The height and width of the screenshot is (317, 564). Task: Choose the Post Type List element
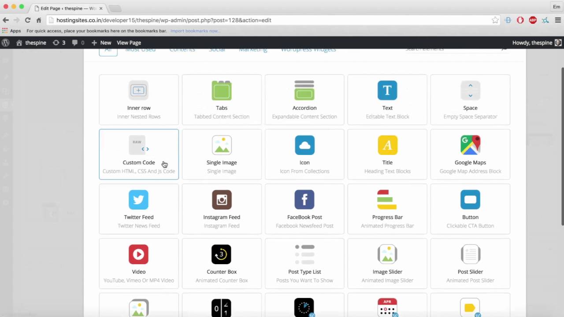click(x=304, y=263)
